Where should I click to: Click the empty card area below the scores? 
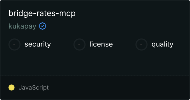(95, 63)
